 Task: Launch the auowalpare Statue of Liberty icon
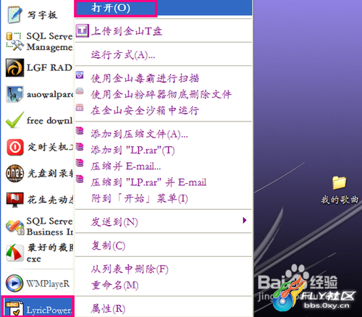[15, 94]
